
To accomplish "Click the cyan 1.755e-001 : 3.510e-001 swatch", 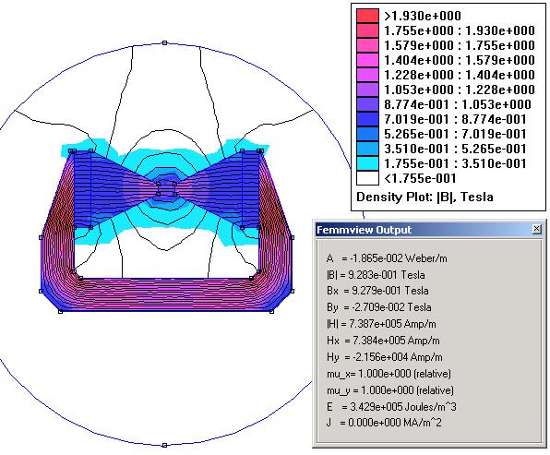I will coord(367,163).
